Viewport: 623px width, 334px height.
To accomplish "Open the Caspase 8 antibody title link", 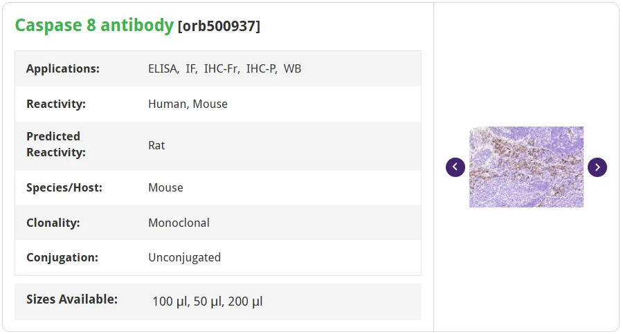I will [x=94, y=26].
